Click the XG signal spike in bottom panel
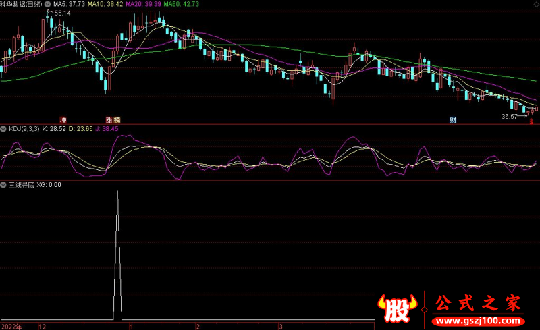 tap(117, 255)
